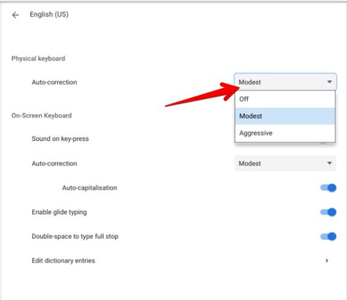Click the Auto-capitalisation label text
Screen dimensions: 347x300
point(90,188)
